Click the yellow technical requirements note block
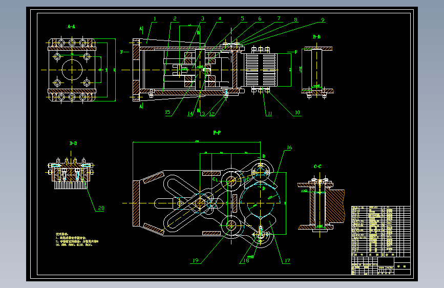Viewport: 444px width, 288px height. 77,239
